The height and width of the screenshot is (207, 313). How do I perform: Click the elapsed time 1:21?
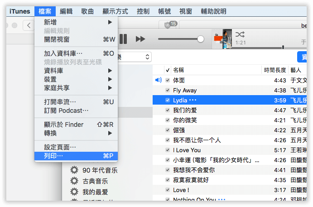[x=241, y=43]
